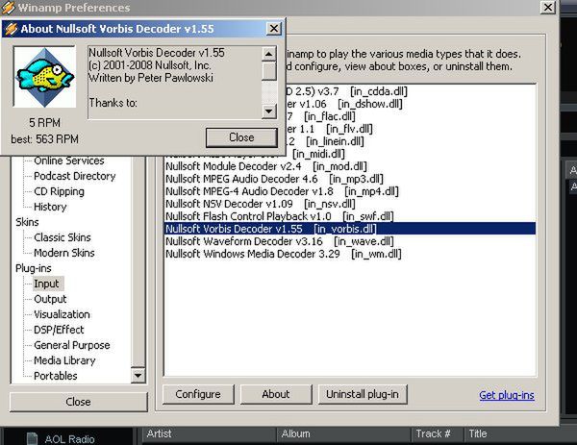Open the Get plug-ins link

507,395
